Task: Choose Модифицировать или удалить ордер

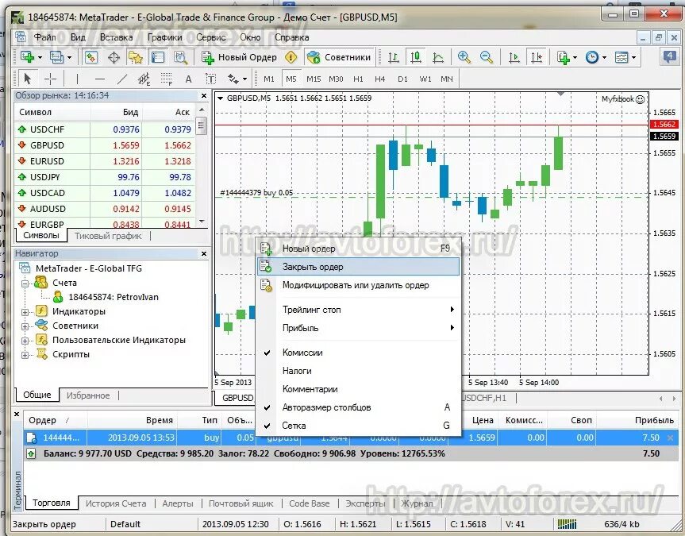Action: 359,285
